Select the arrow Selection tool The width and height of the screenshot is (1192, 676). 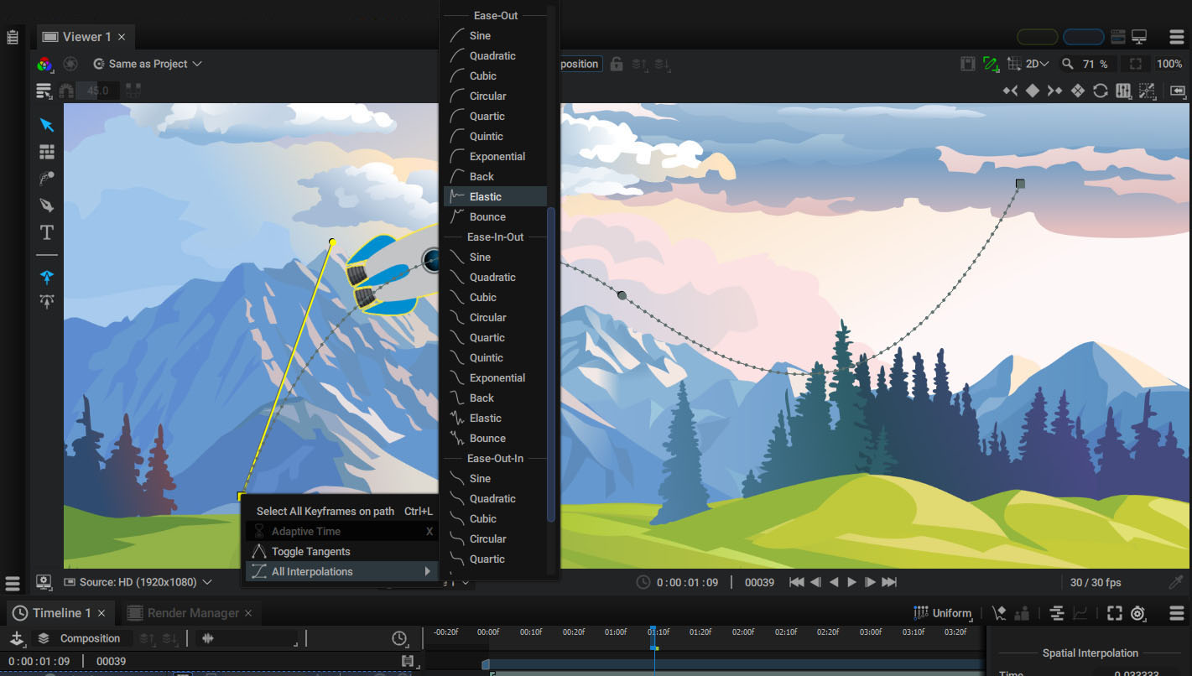click(x=47, y=125)
